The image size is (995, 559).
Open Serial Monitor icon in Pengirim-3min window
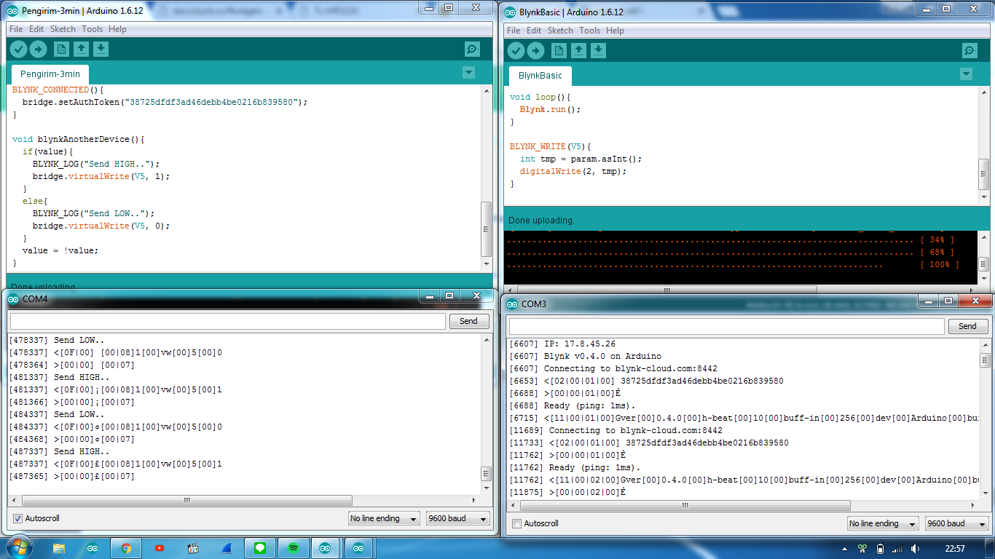click(x=472, y=49)
